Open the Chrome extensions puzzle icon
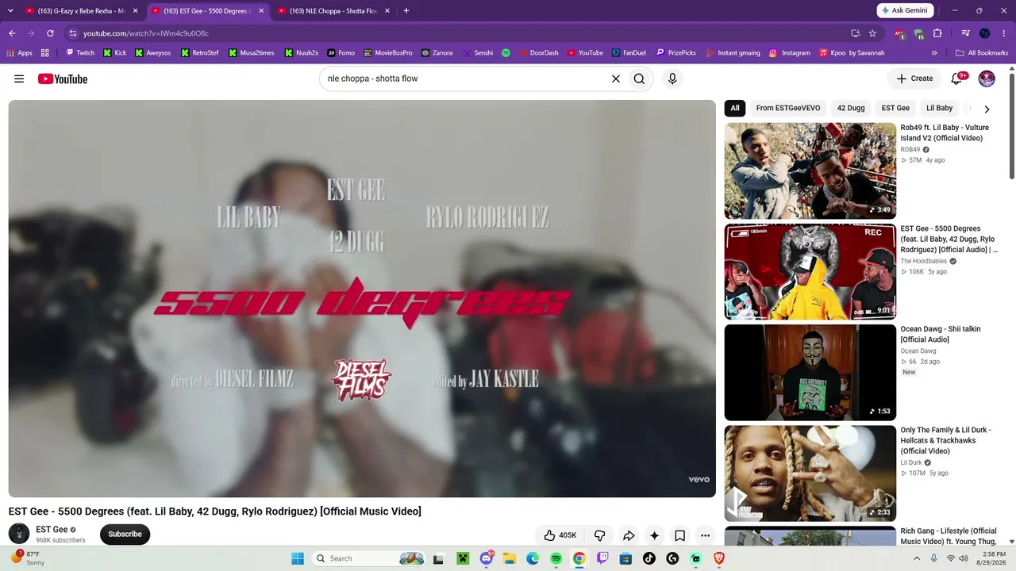Screen dimensions: 1016x571 point(937,33)
